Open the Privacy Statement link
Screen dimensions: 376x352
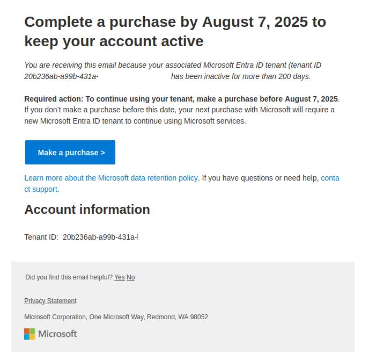tap(50, 301)
